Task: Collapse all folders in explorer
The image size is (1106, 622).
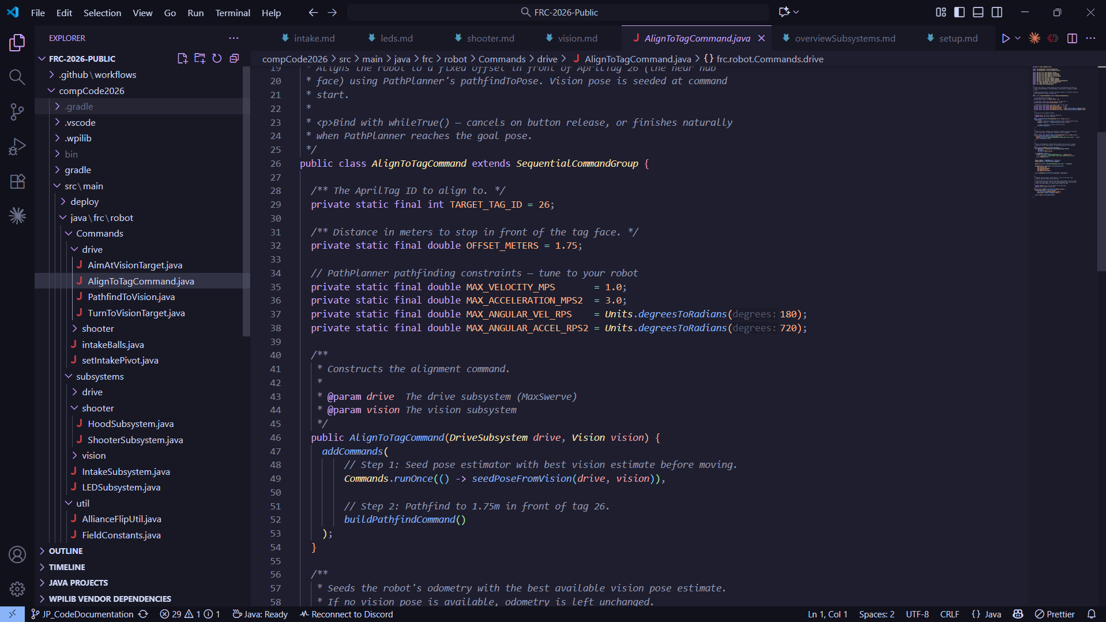Action: (x=234, y=58)
